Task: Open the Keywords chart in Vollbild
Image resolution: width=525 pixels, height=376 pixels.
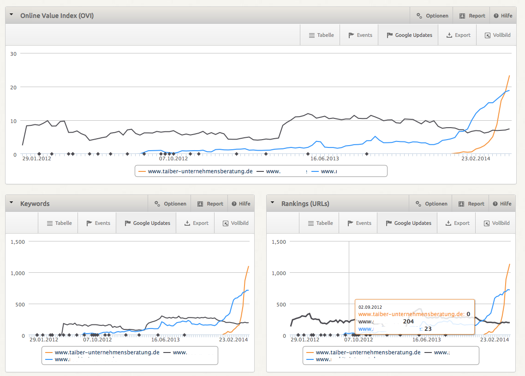Action: click(235, 223)
